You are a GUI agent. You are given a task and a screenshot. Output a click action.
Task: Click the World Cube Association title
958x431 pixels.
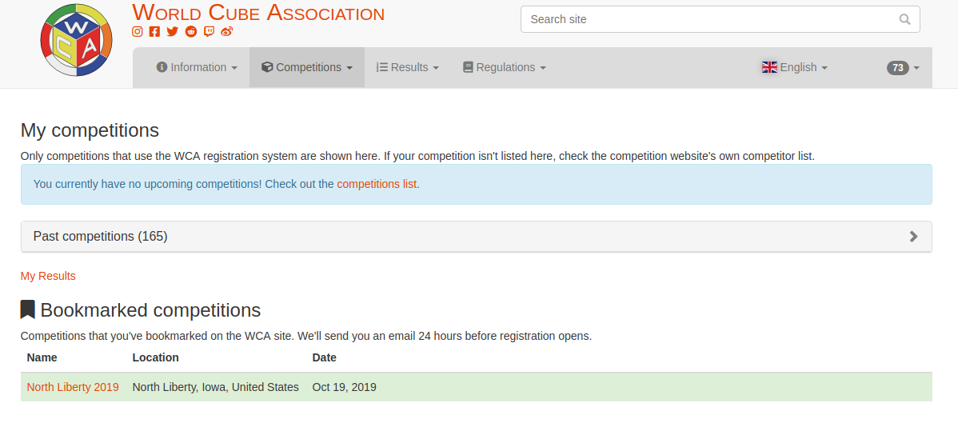pos(258,12)
